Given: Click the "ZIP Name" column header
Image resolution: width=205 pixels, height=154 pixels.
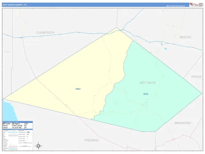Looking at the screenshot, I should (16, 124).
